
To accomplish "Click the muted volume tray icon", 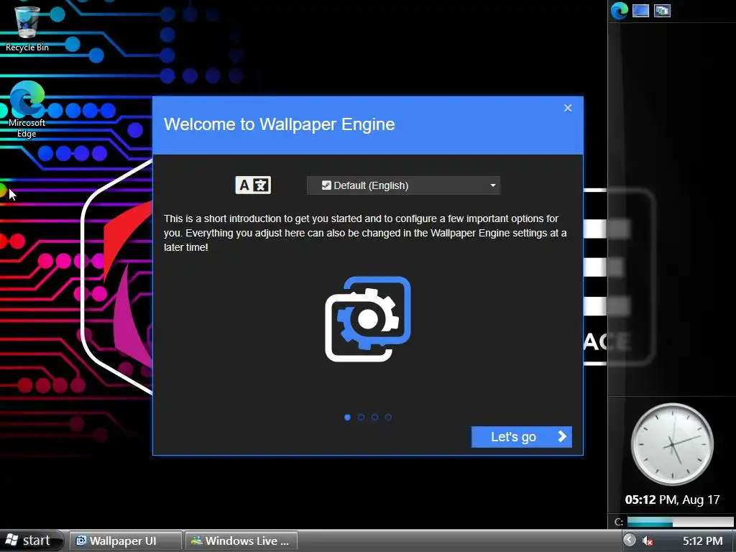I will click(x=648, y=541).
